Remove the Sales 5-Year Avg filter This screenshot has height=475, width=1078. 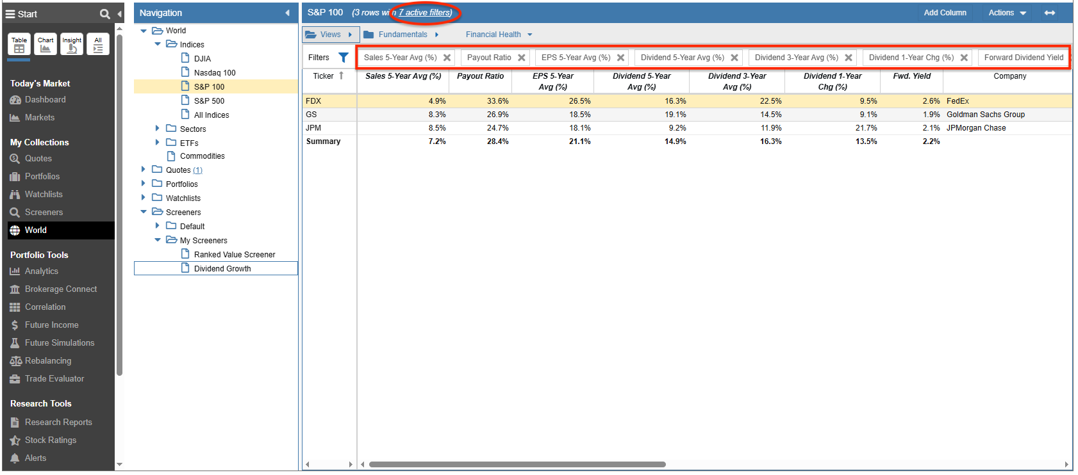[447, 58]
